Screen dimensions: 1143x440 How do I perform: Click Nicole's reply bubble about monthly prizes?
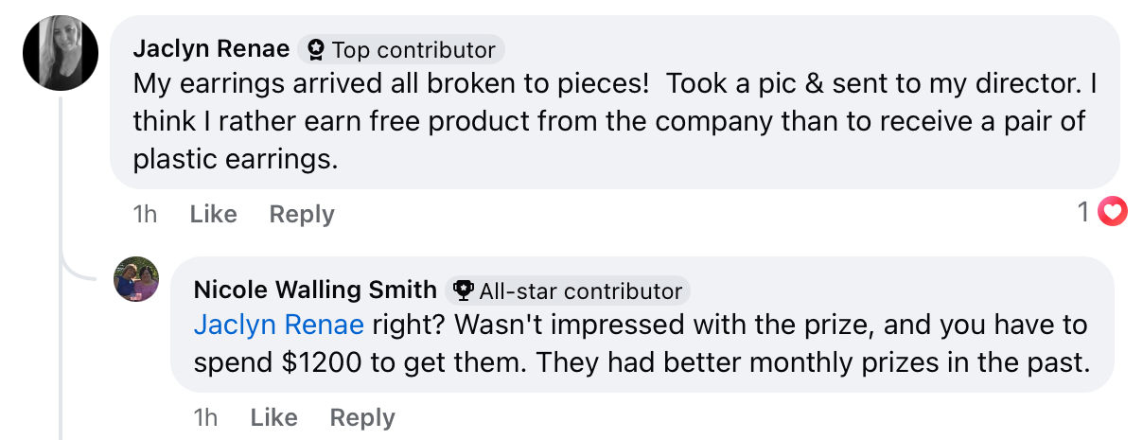pyautogui.click(x=642, y=325)
